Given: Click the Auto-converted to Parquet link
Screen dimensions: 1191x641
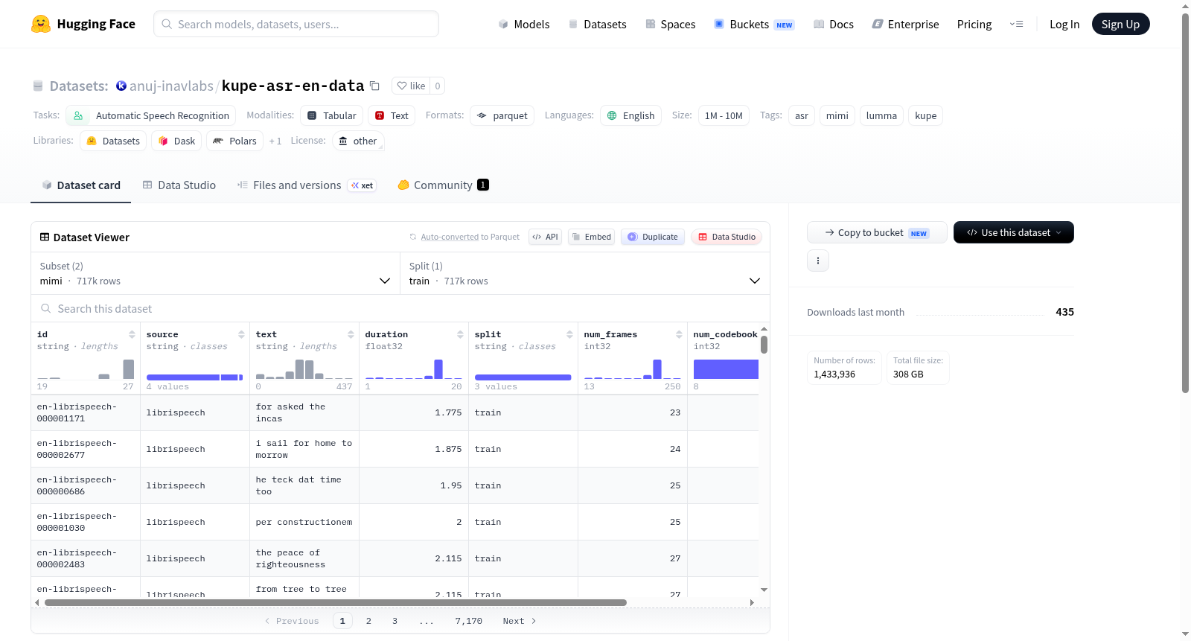Looking at the screenshot, I should coord(470,237).
